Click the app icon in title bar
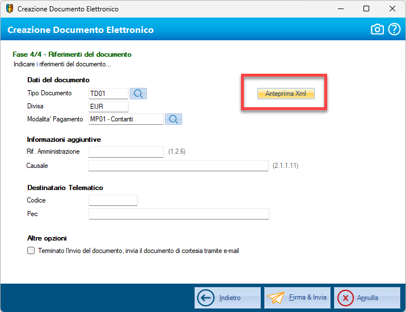Screen dimensions: 406x312 click(x=10, y=9)
